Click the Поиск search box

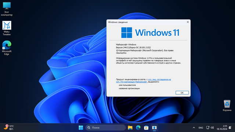click(105, 128)
